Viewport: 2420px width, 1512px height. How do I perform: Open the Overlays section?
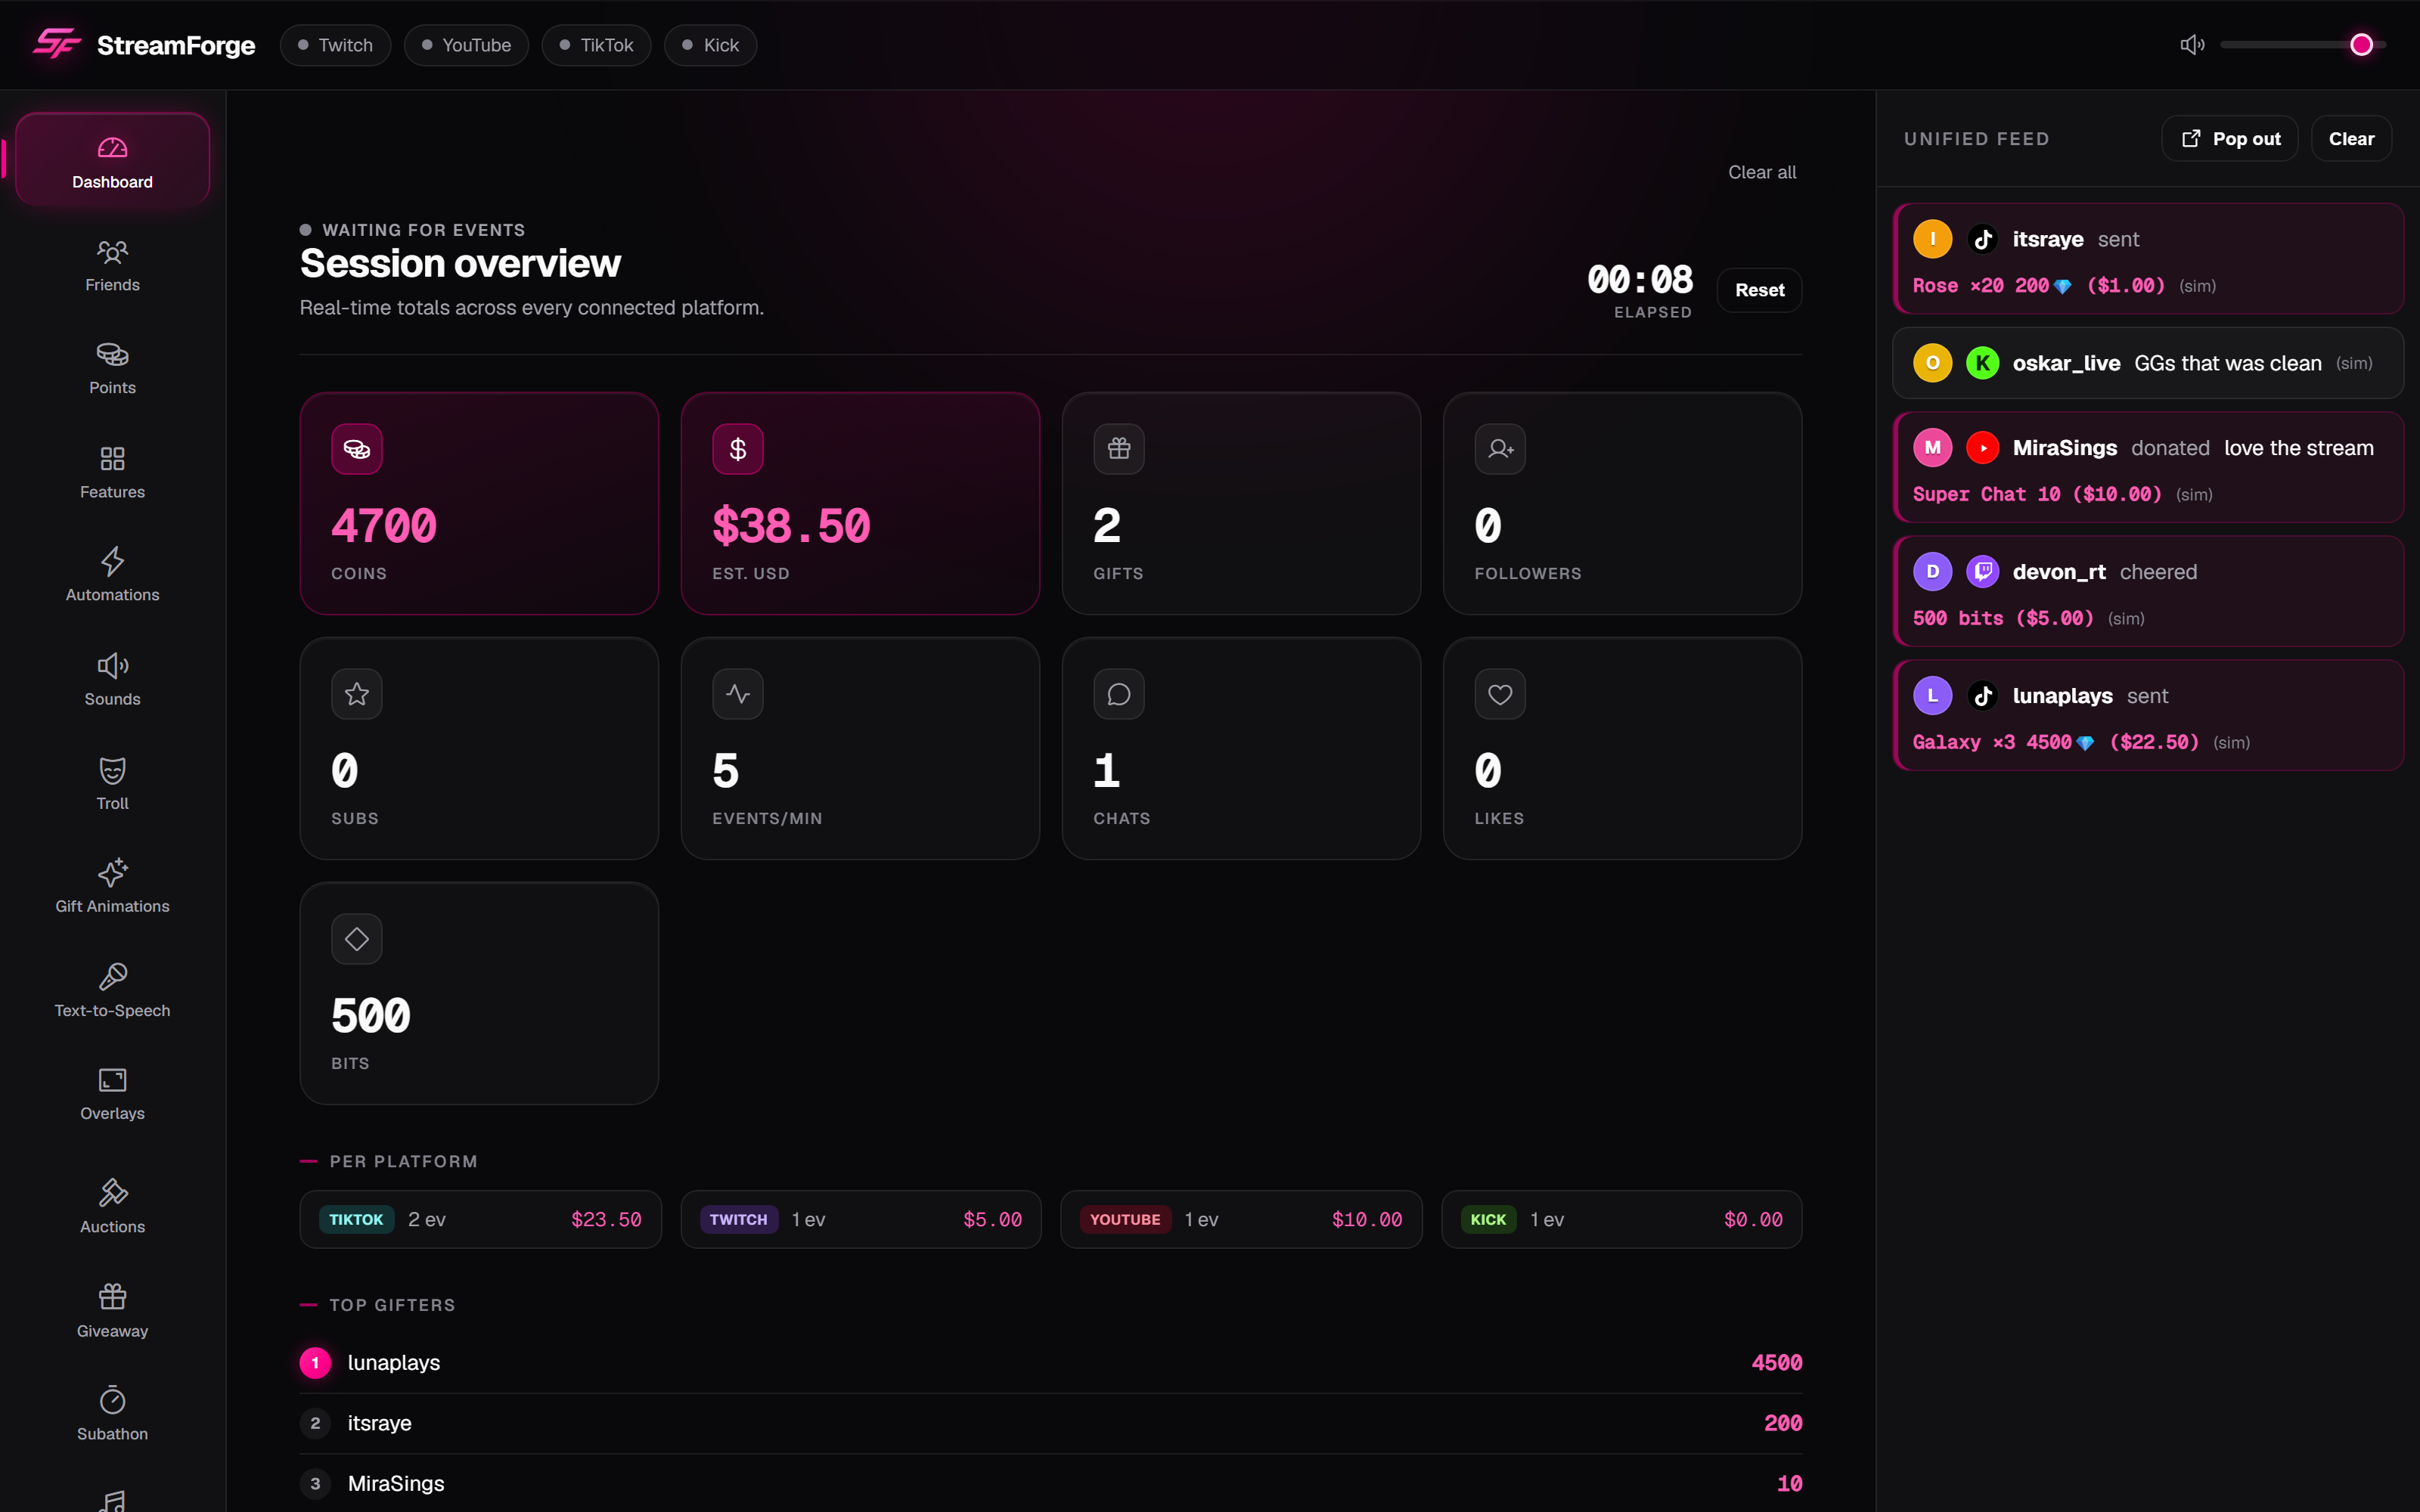click(x=112, y=1094)
